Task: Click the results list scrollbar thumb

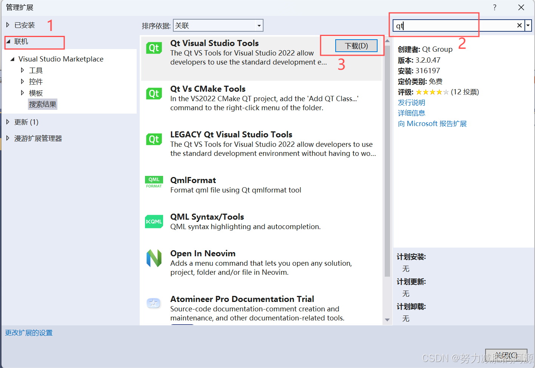Action: coord(387,161)
